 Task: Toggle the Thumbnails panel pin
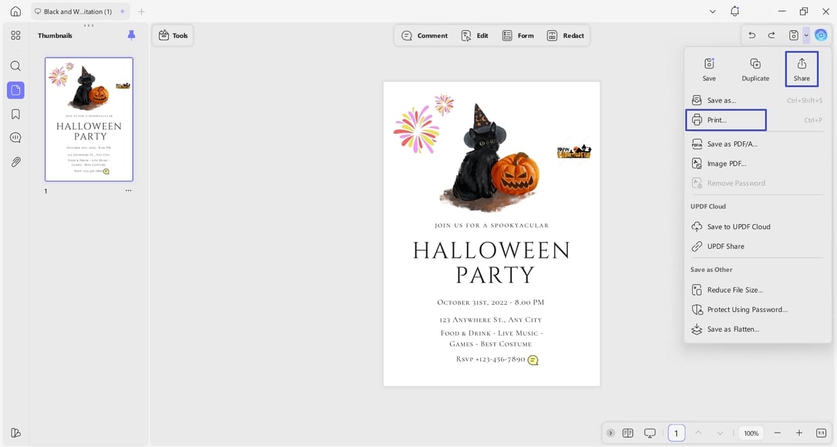coord(131,35)
